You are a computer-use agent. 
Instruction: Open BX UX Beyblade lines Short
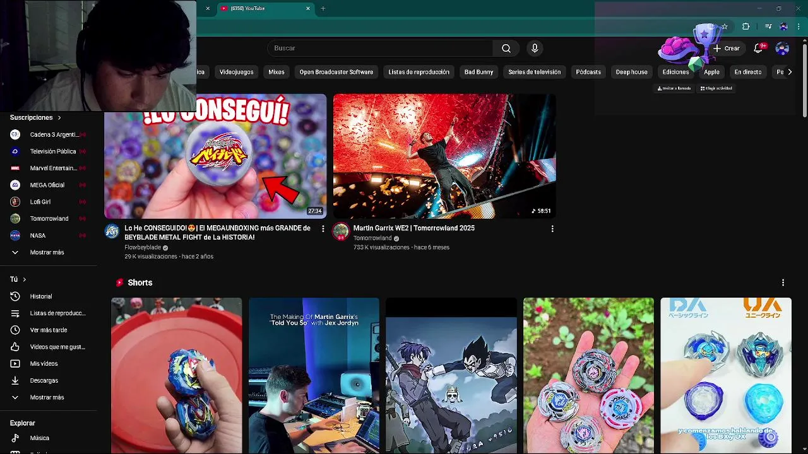point(726,376)
